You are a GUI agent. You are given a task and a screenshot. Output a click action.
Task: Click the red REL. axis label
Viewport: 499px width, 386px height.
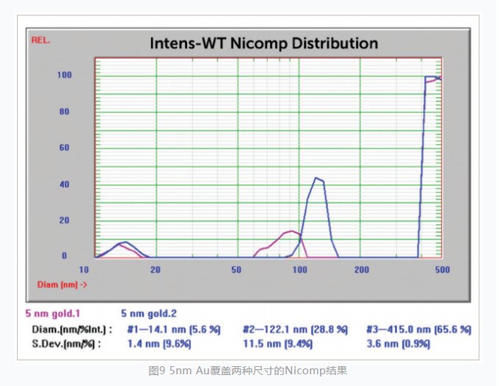click(x=40, y=40)
